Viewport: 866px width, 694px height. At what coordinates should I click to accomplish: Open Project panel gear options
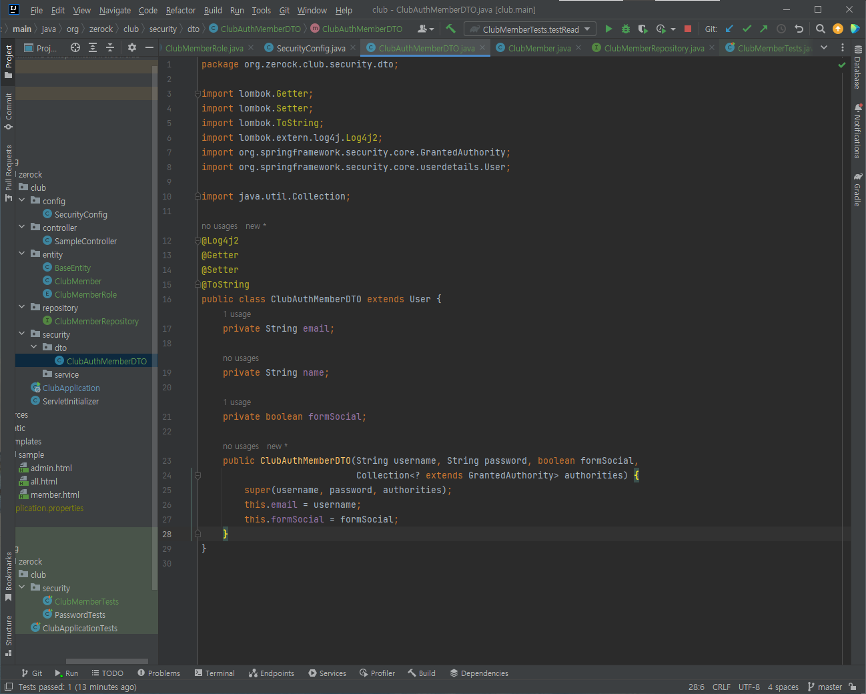[x=132, y=47]
